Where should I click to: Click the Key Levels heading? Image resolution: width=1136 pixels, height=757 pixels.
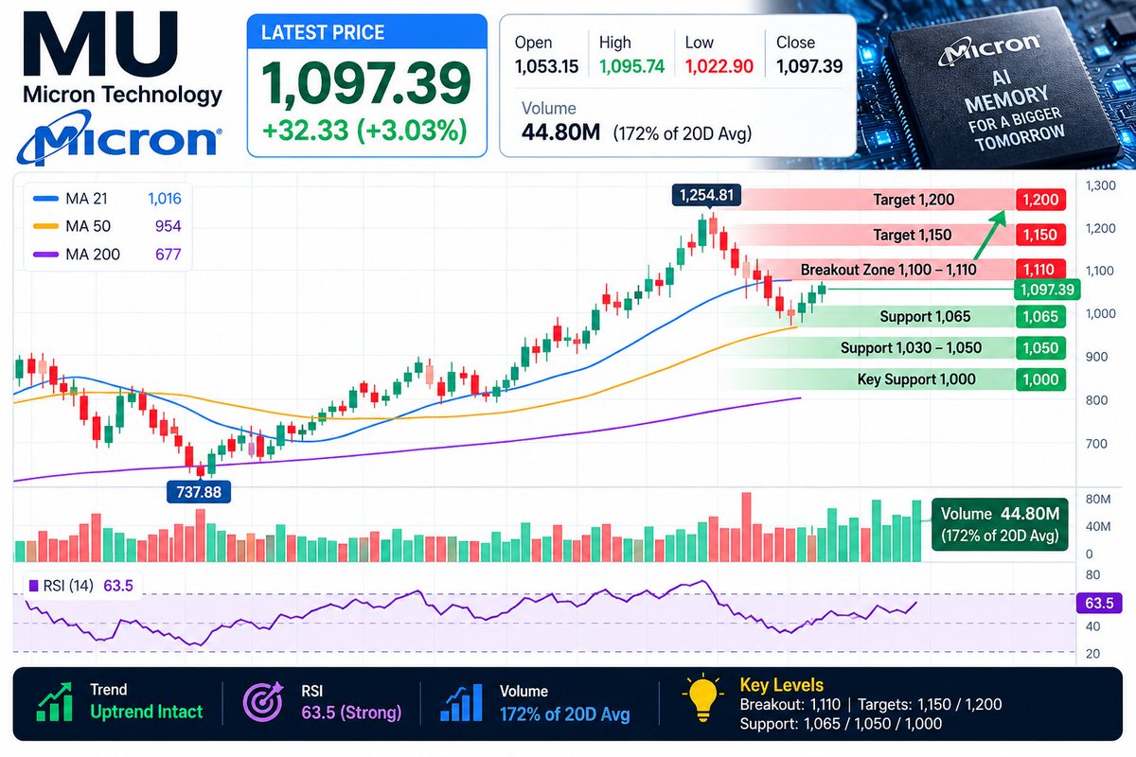(x=781, y=685)
